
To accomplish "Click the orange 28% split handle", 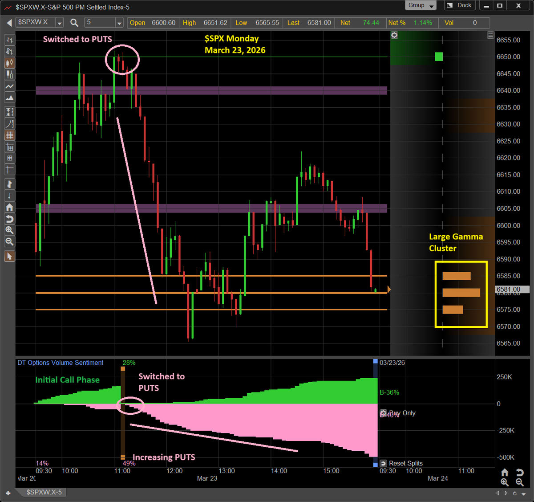I will (x=123, y=369).
